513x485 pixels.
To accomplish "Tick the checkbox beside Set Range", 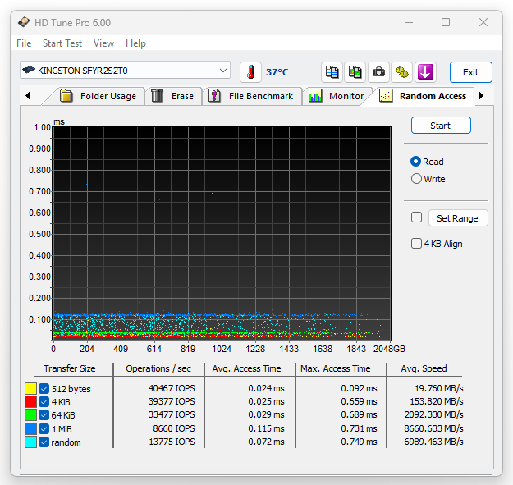I will (417, 217).
